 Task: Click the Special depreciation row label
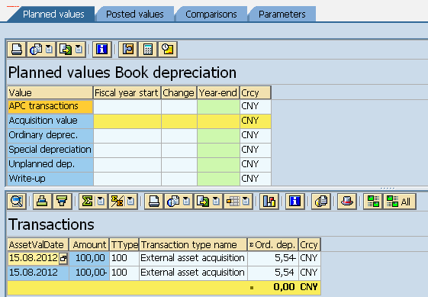pos(50,150)
